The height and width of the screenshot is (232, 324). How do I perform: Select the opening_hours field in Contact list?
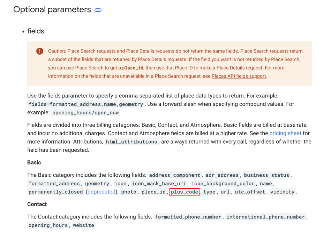[x=48, y=225]
